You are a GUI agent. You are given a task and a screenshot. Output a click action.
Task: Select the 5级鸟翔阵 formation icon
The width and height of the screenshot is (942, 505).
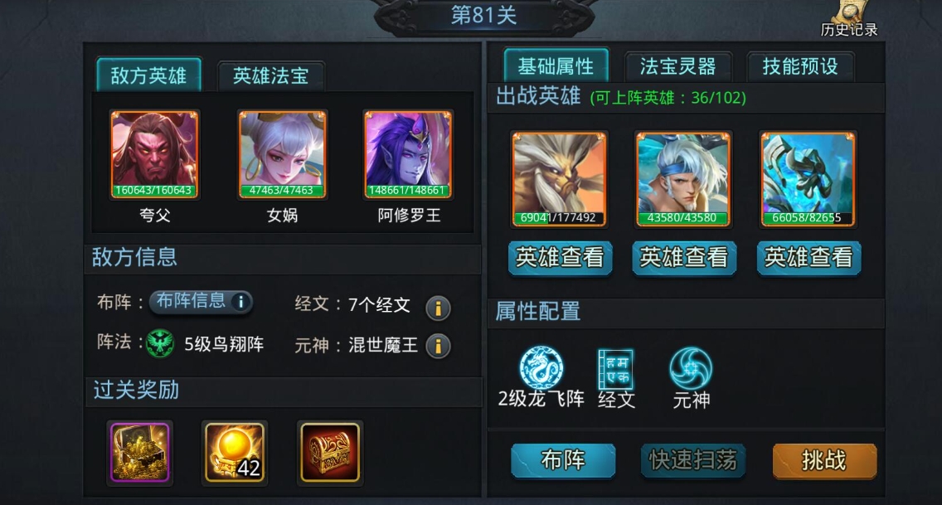pos(160,344)
